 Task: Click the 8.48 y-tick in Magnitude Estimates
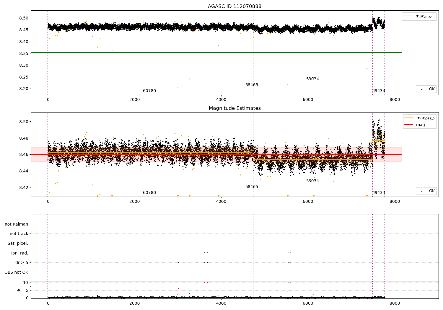tap(24, 138)
